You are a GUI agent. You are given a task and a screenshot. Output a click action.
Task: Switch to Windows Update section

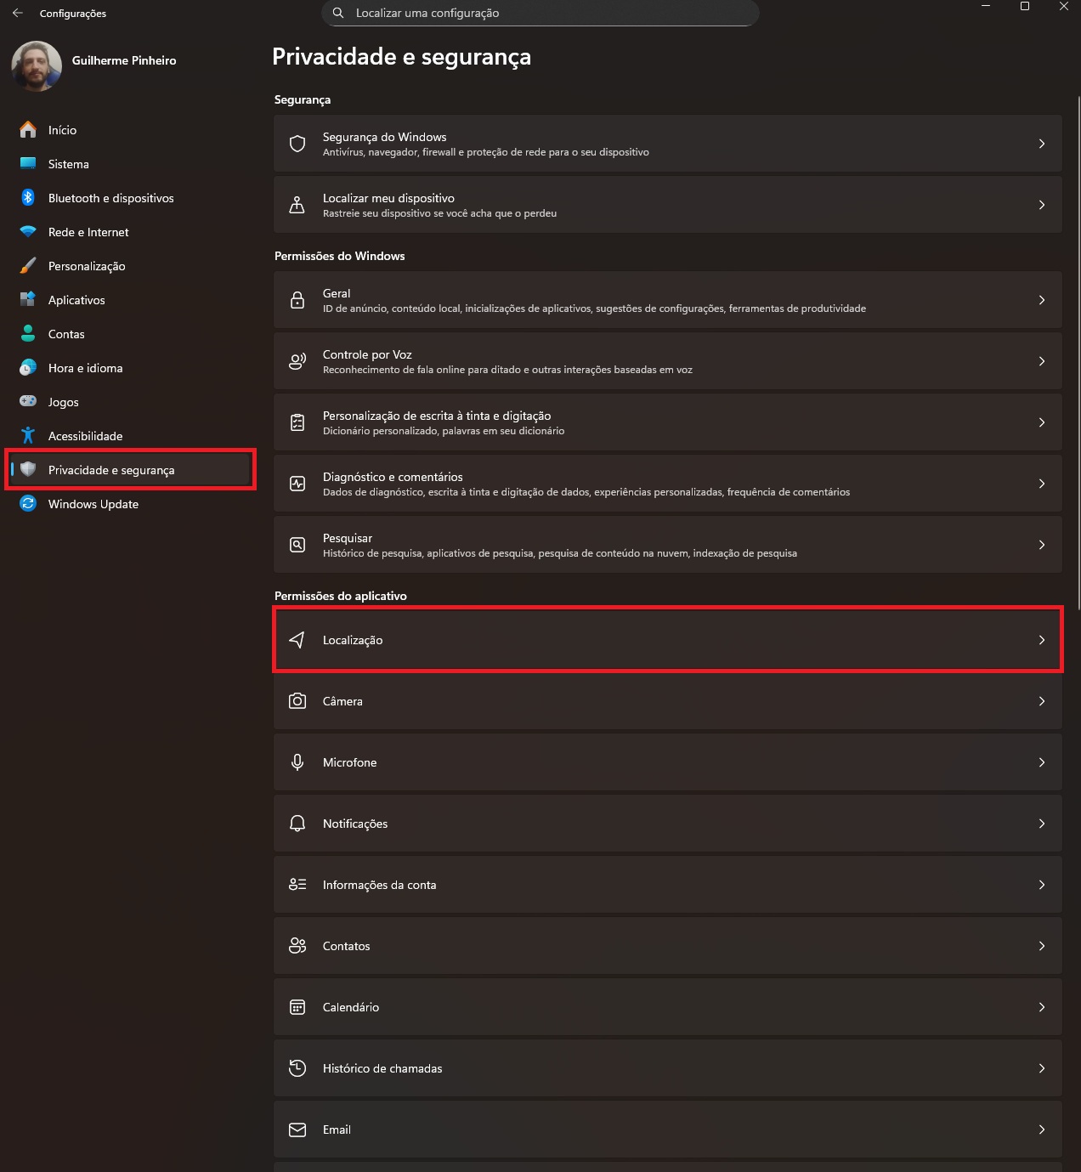(x=93, y=503)
